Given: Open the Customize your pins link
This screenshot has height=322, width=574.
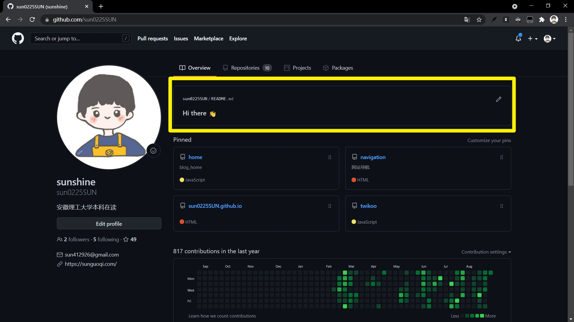Looking at the screenshot, I should [x=489, y=140].
